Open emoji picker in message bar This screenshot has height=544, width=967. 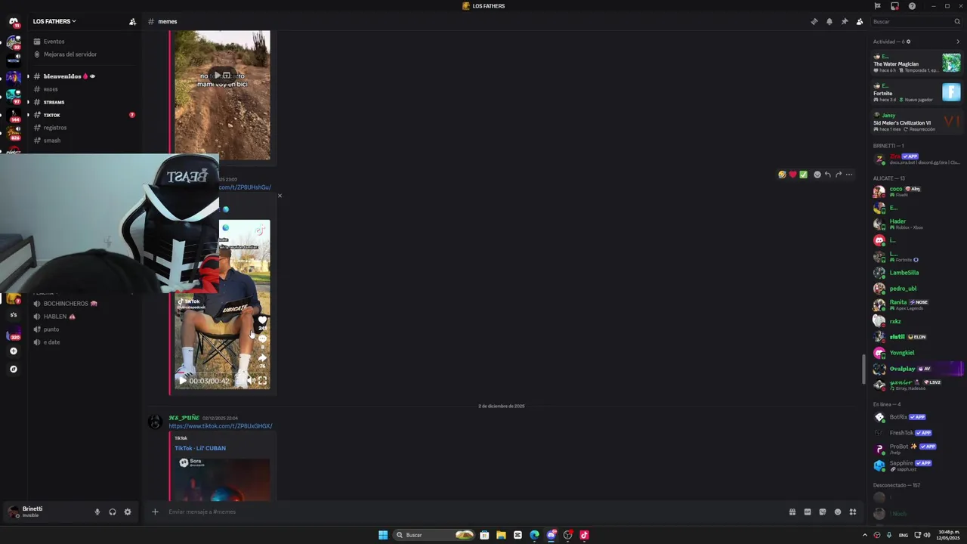pyautogui.click(x=837, y=512)
